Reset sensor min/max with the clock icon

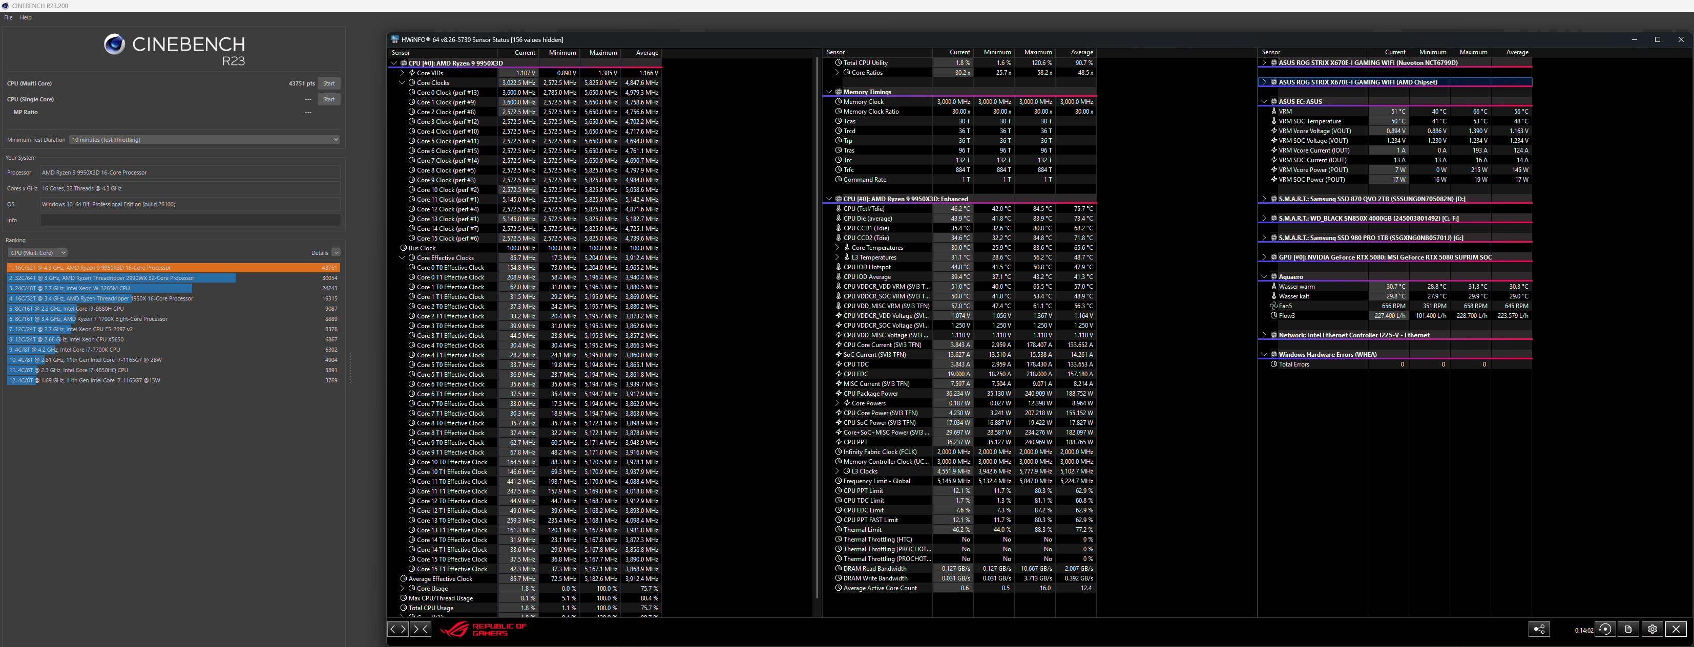pyautogui.click(x=1604, y=629)
